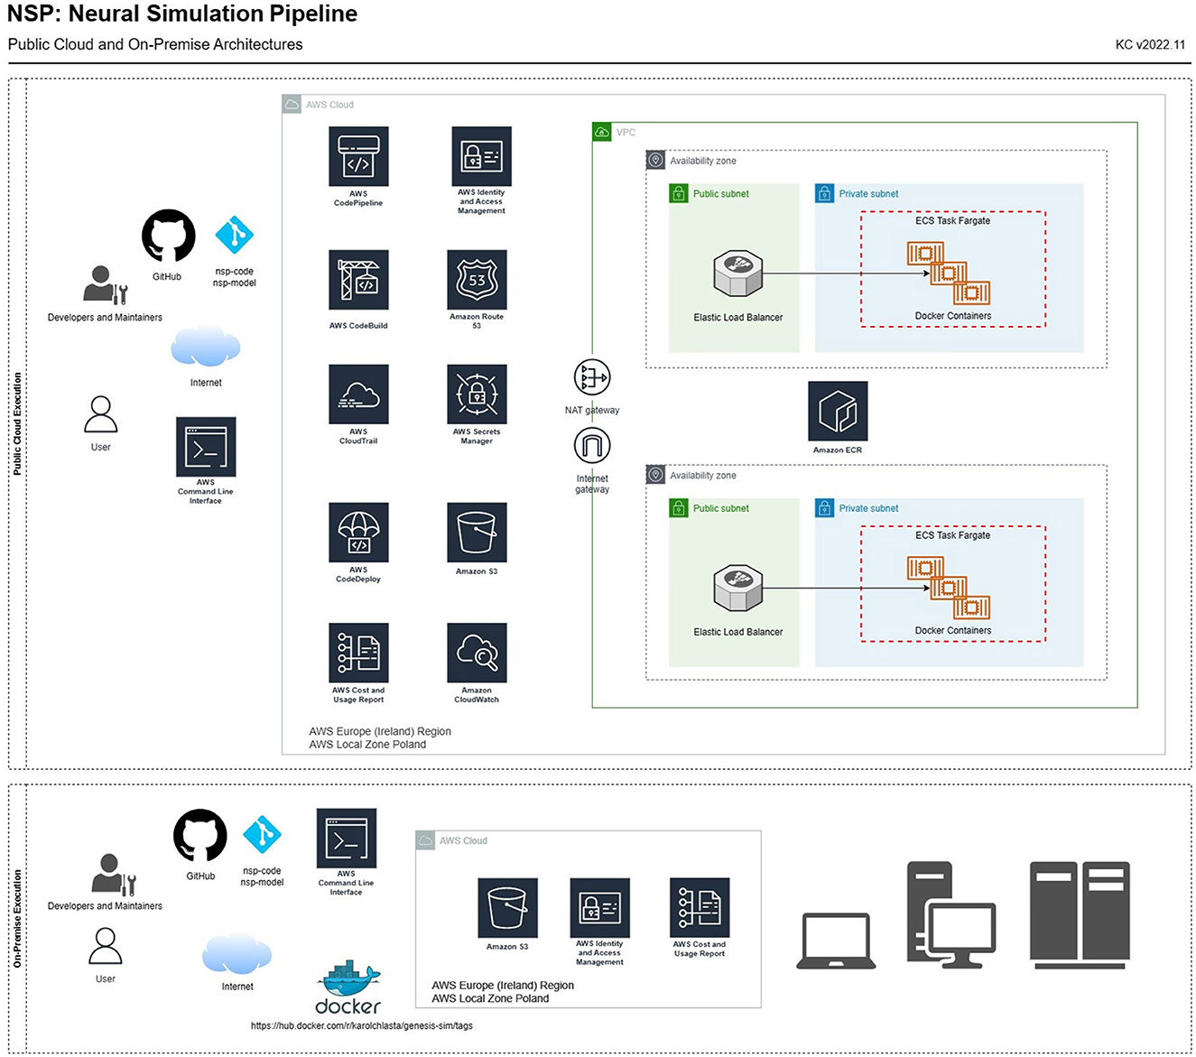Viewport: 1196px width, 1057px height.
Task: Click Docker Containers icons in upper ECS Task
Action: (x=949, y=274)
